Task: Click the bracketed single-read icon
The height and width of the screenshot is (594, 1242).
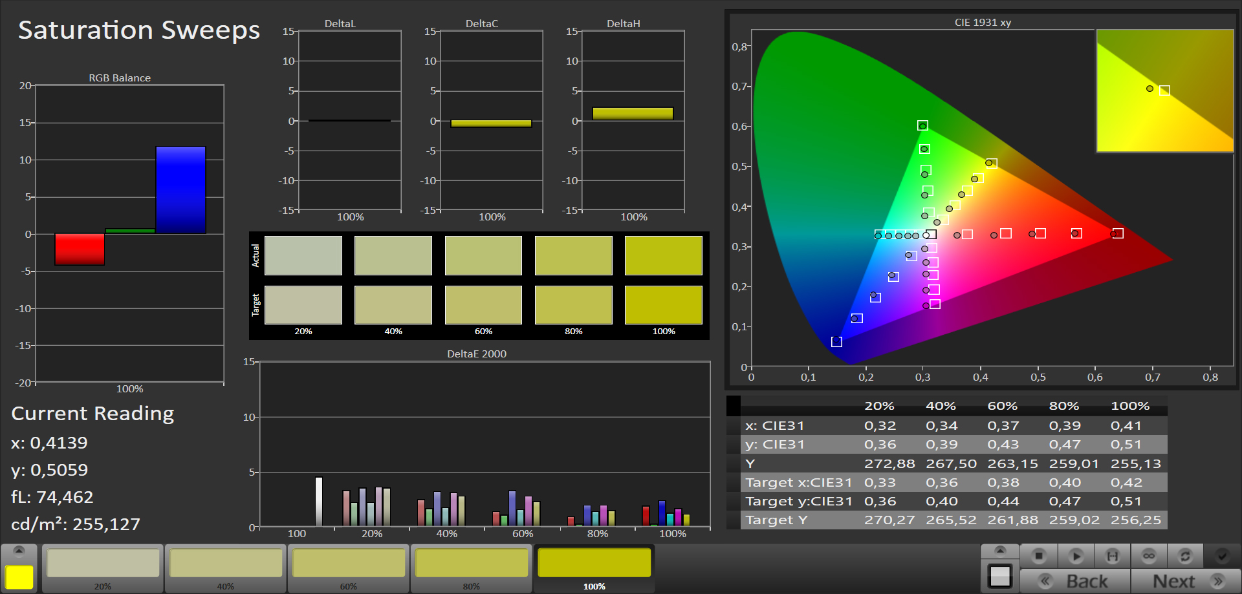Action: click(x=1113, y=556)
